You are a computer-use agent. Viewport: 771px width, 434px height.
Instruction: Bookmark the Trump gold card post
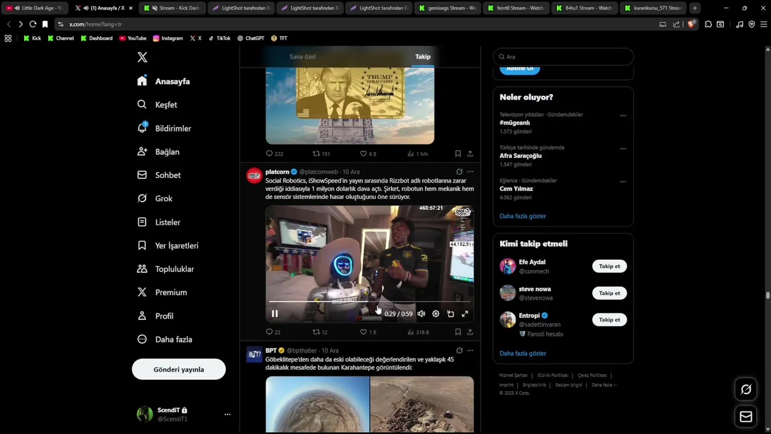click(458, 154)
